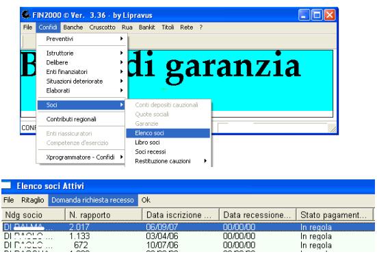This screenshot has height=254, width=377.
Task: Open the File menu in FIN2000
Action: (27, 27)
